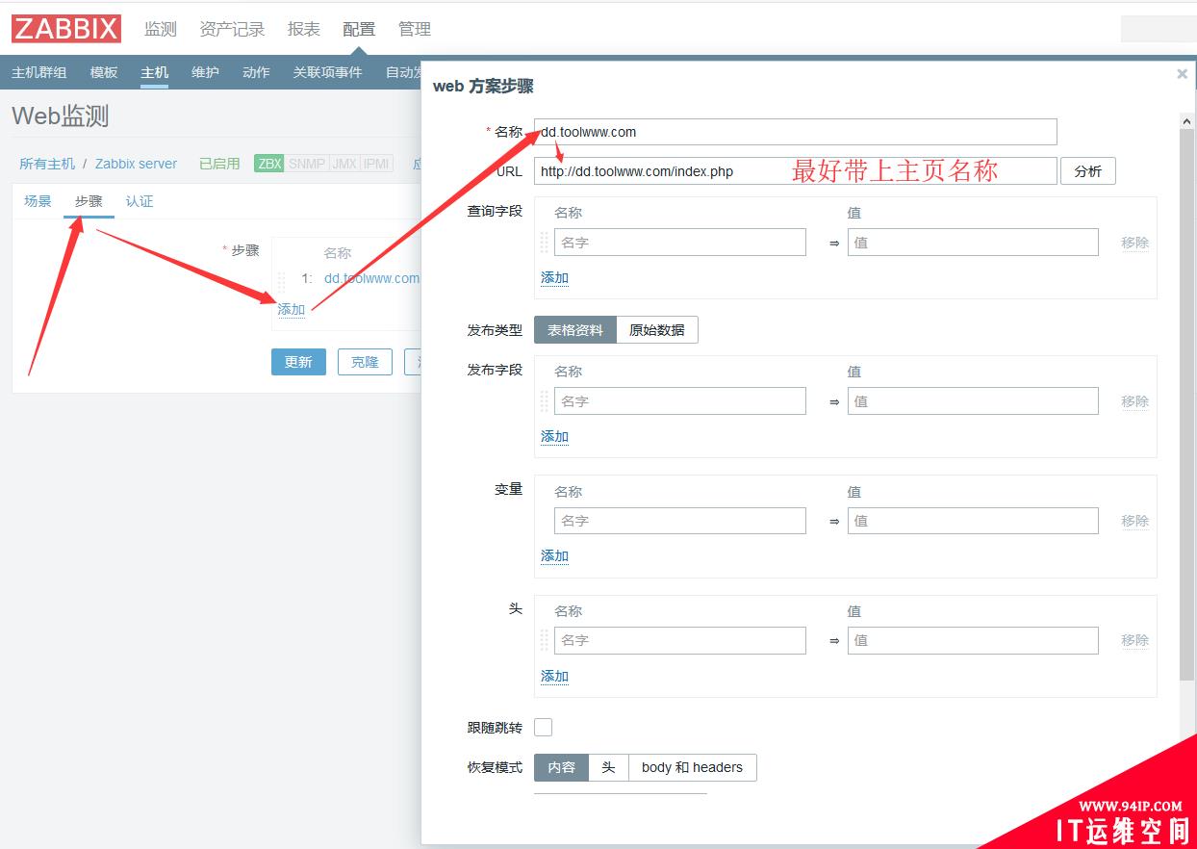Click the JMX availability badge
The image size is (1197, 849).
[x=344, y=164]
